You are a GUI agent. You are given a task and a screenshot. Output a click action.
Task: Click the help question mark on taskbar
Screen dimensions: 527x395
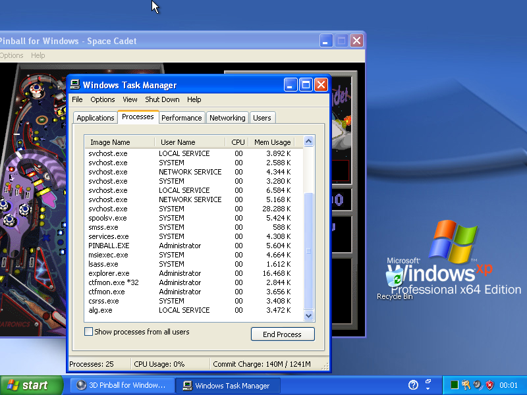(x=413, y=385)
